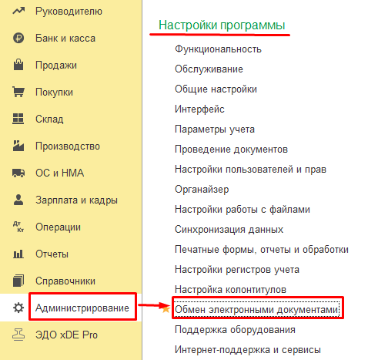Open Настройки пользователей и прав
This screenshot has height=360, width=388.
(x=250, y=170)
